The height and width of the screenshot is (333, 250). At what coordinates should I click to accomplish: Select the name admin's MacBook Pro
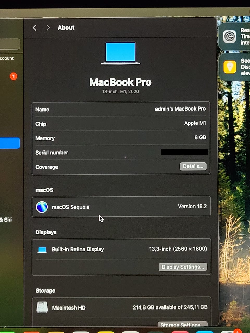180,109
